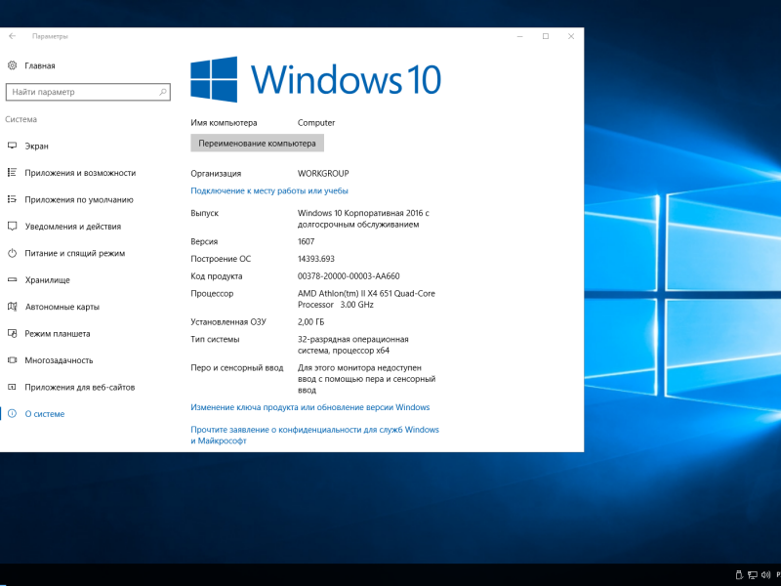Viewport: 781px width, 586px height.
Task: Click the 32-разрядная операционная система value
Action: click(x=353, y=345)
